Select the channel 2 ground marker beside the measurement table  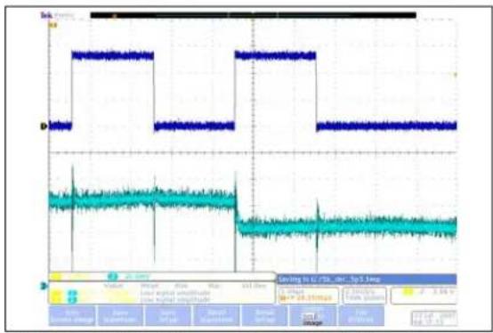point(44,286)
